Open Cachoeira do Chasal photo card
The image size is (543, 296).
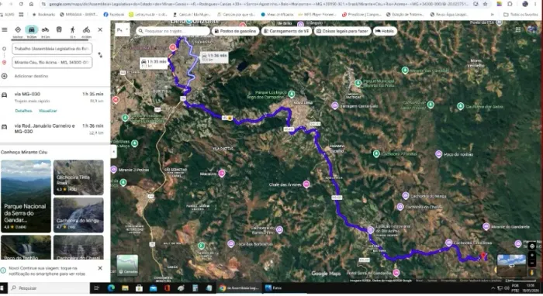pos(78,247)
